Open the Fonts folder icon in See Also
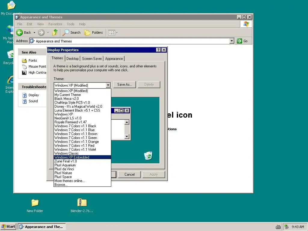The height and width of the screenshot is (231, 308). tap(24, 60)
